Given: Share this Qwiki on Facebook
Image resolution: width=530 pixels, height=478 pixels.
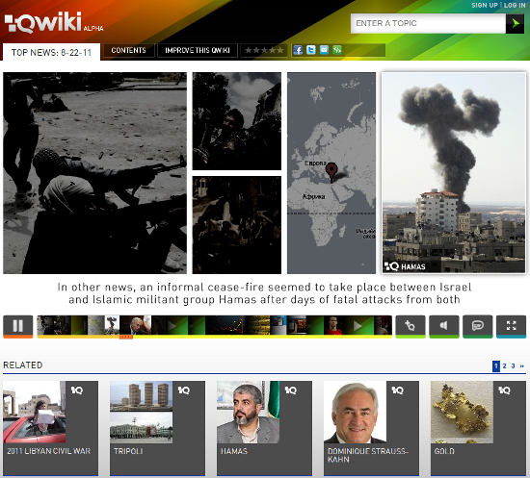Looking at the screenshot, I should tap(298, 50).
